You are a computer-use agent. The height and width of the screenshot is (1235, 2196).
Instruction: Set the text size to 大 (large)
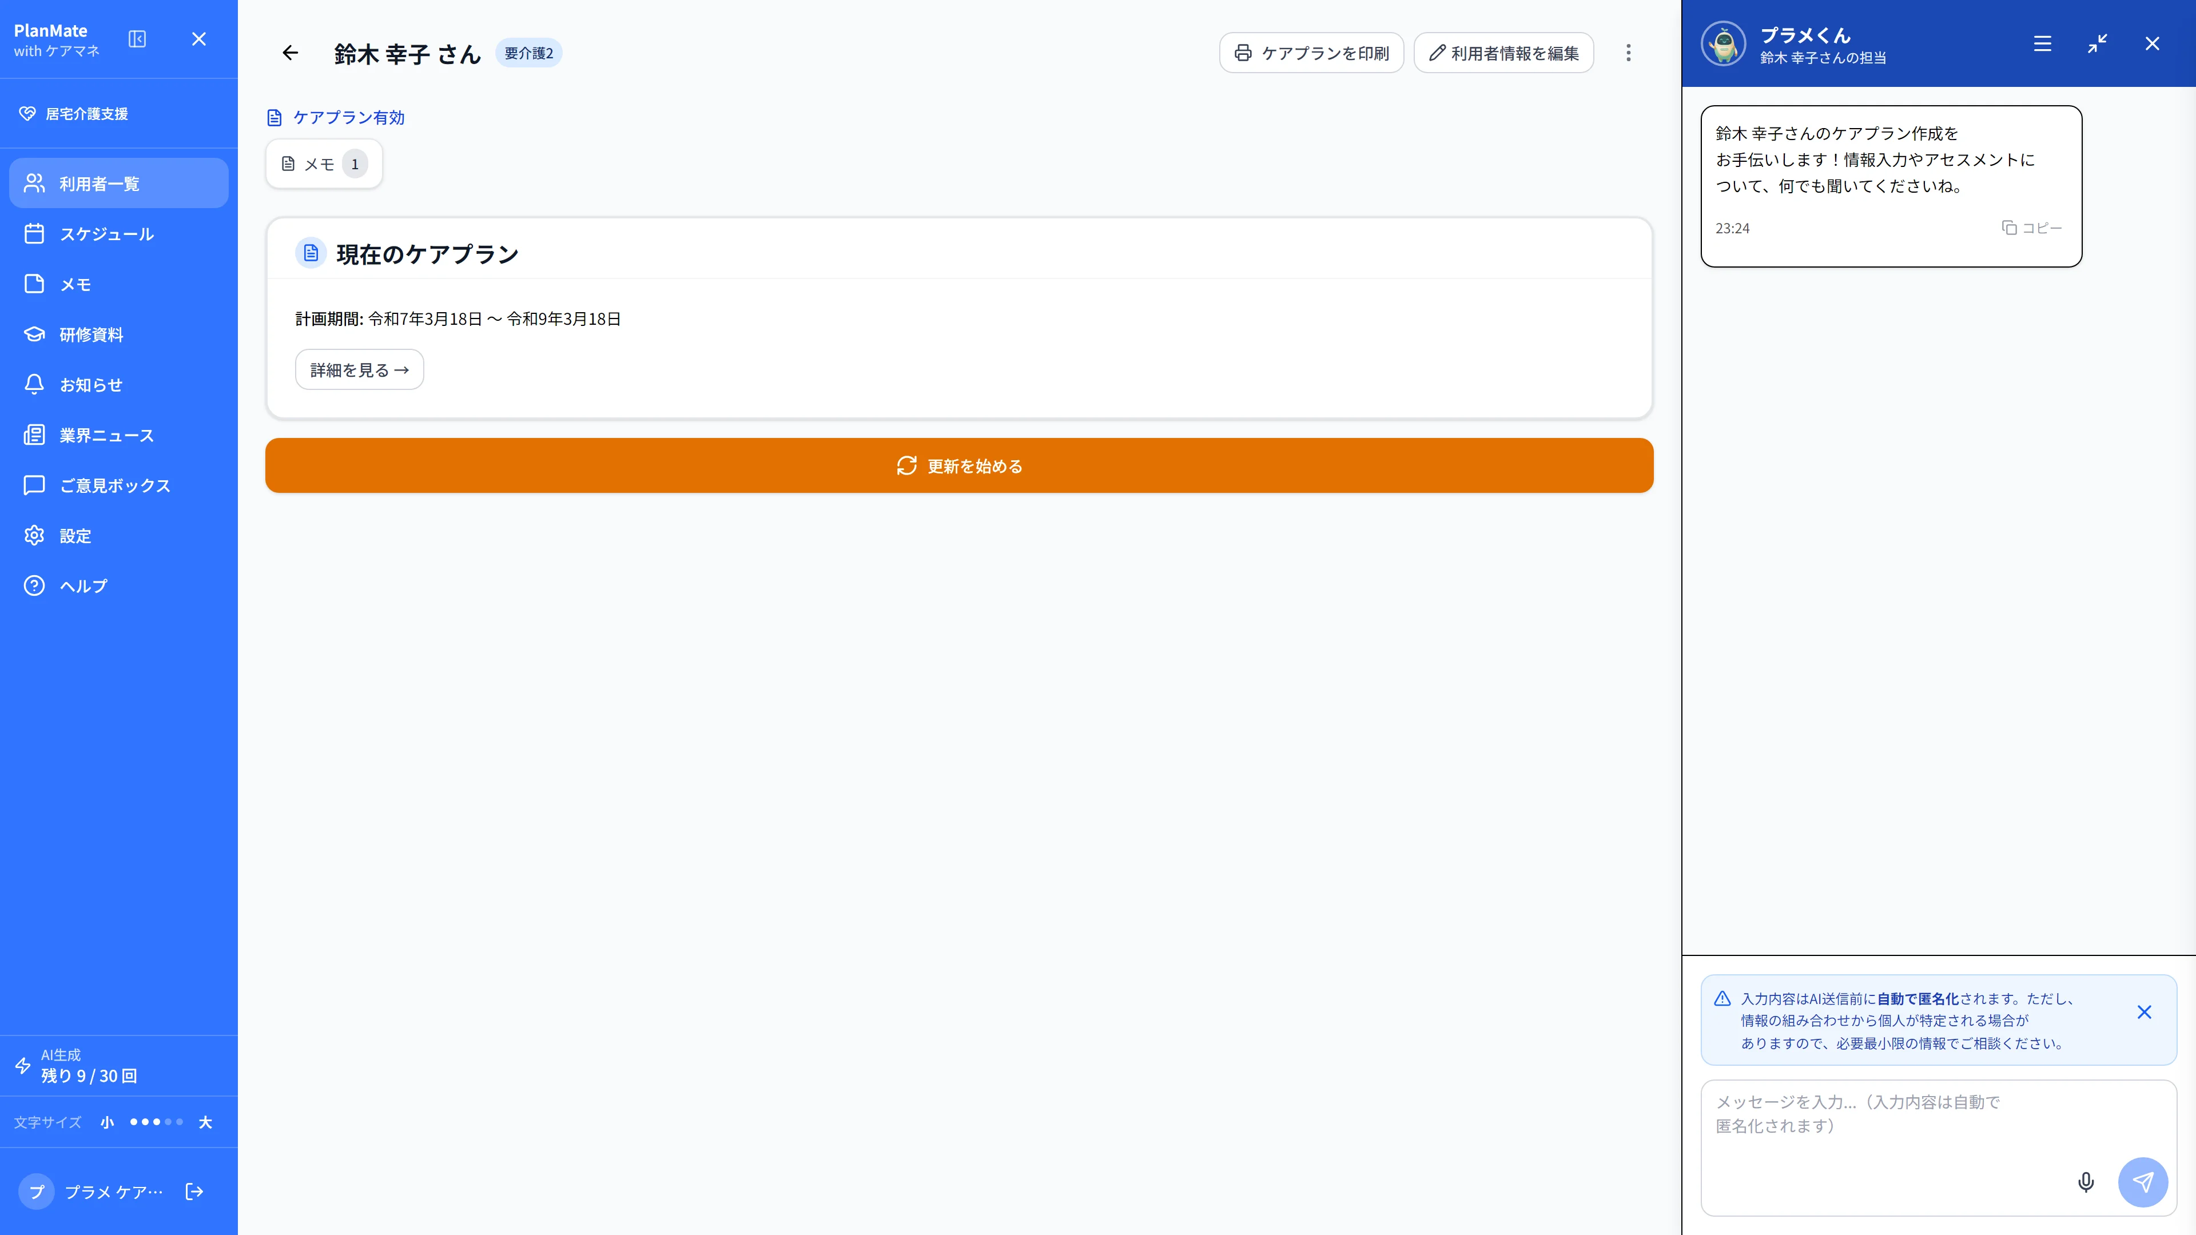(205, 1122)
